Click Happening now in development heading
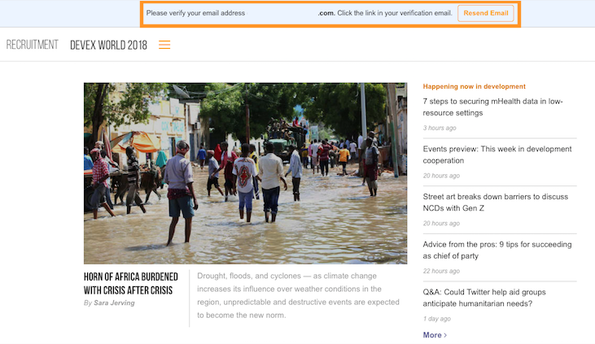This screenshot has height=344, width=595. click(474, 86)
